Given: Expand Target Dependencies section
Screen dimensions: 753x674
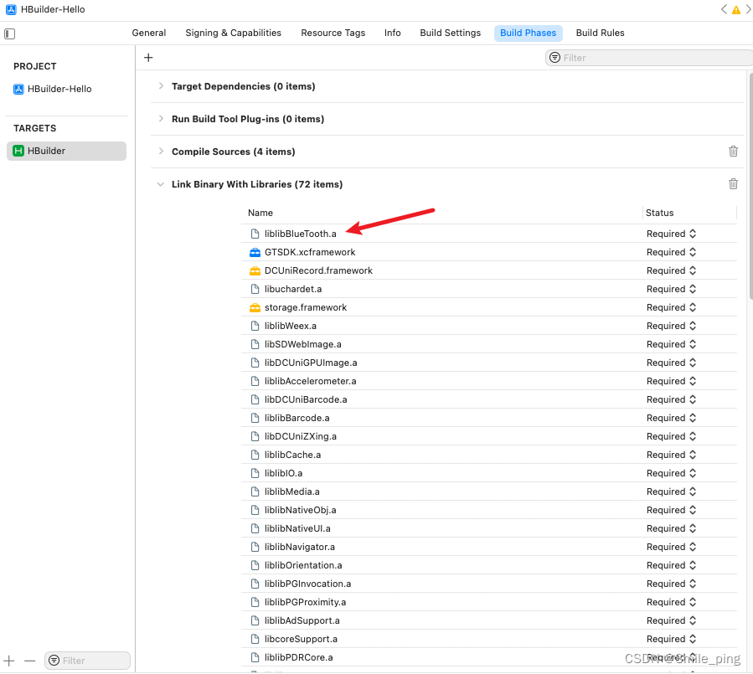Looking at the screenshot, I should [161, 86].
